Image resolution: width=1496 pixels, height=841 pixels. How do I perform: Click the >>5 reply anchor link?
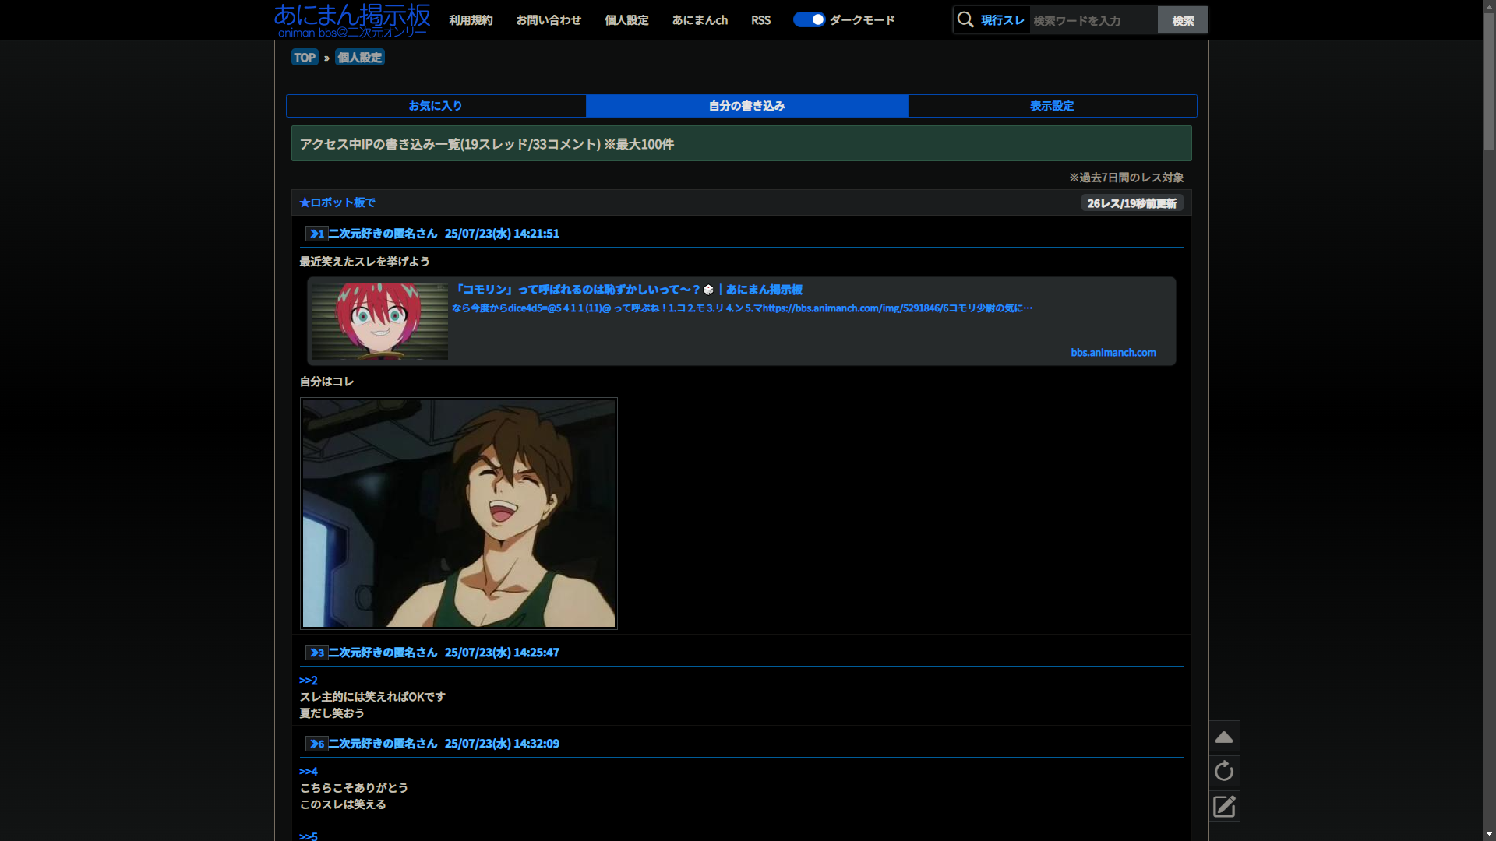pyautogui.click(x=309, y=836)
